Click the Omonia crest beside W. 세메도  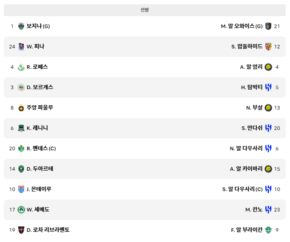(x=21, y=209)
